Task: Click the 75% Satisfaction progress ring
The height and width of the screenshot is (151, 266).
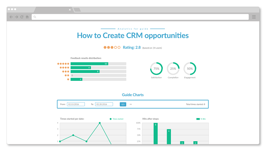Action: pos(156,69)
